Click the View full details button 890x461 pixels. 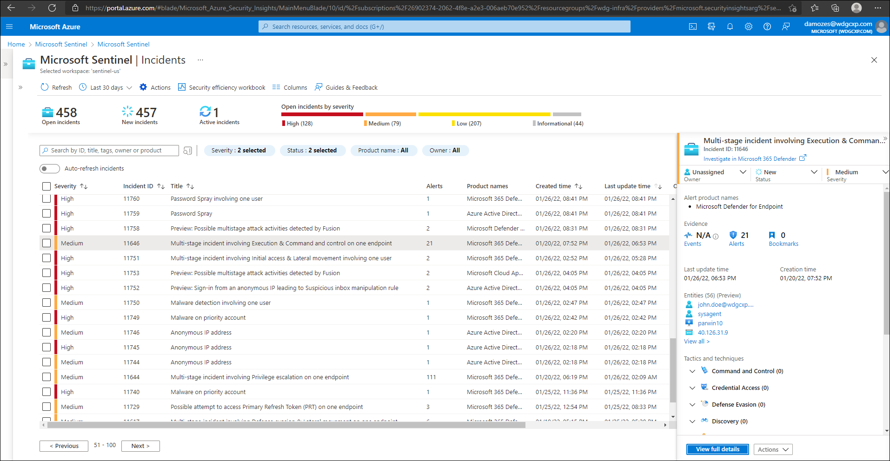pos(717,449)
